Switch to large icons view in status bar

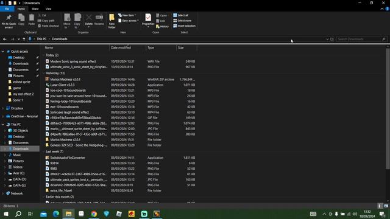tap(386, 206)
